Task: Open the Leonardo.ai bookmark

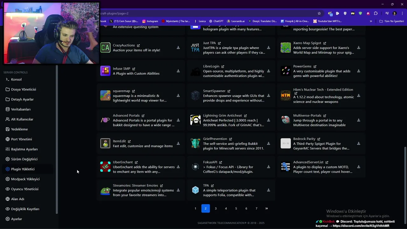Action: (236, 21)
